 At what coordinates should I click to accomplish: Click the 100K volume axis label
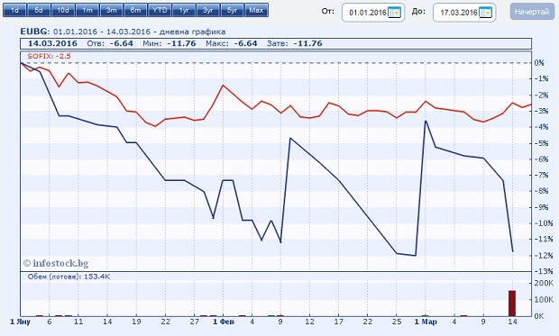click(544, 300)
